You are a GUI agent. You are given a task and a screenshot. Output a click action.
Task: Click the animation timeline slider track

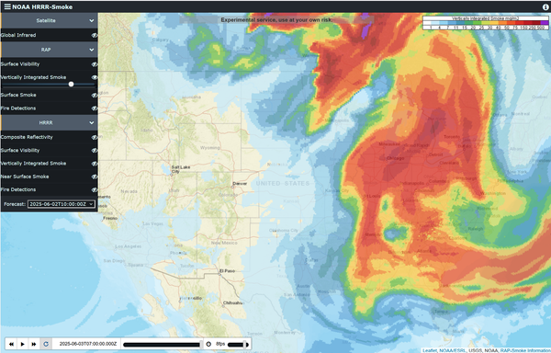pos(163,344)
